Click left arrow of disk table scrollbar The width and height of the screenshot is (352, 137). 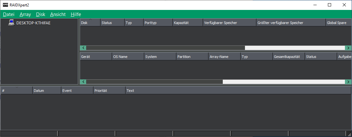pos(83,48)
